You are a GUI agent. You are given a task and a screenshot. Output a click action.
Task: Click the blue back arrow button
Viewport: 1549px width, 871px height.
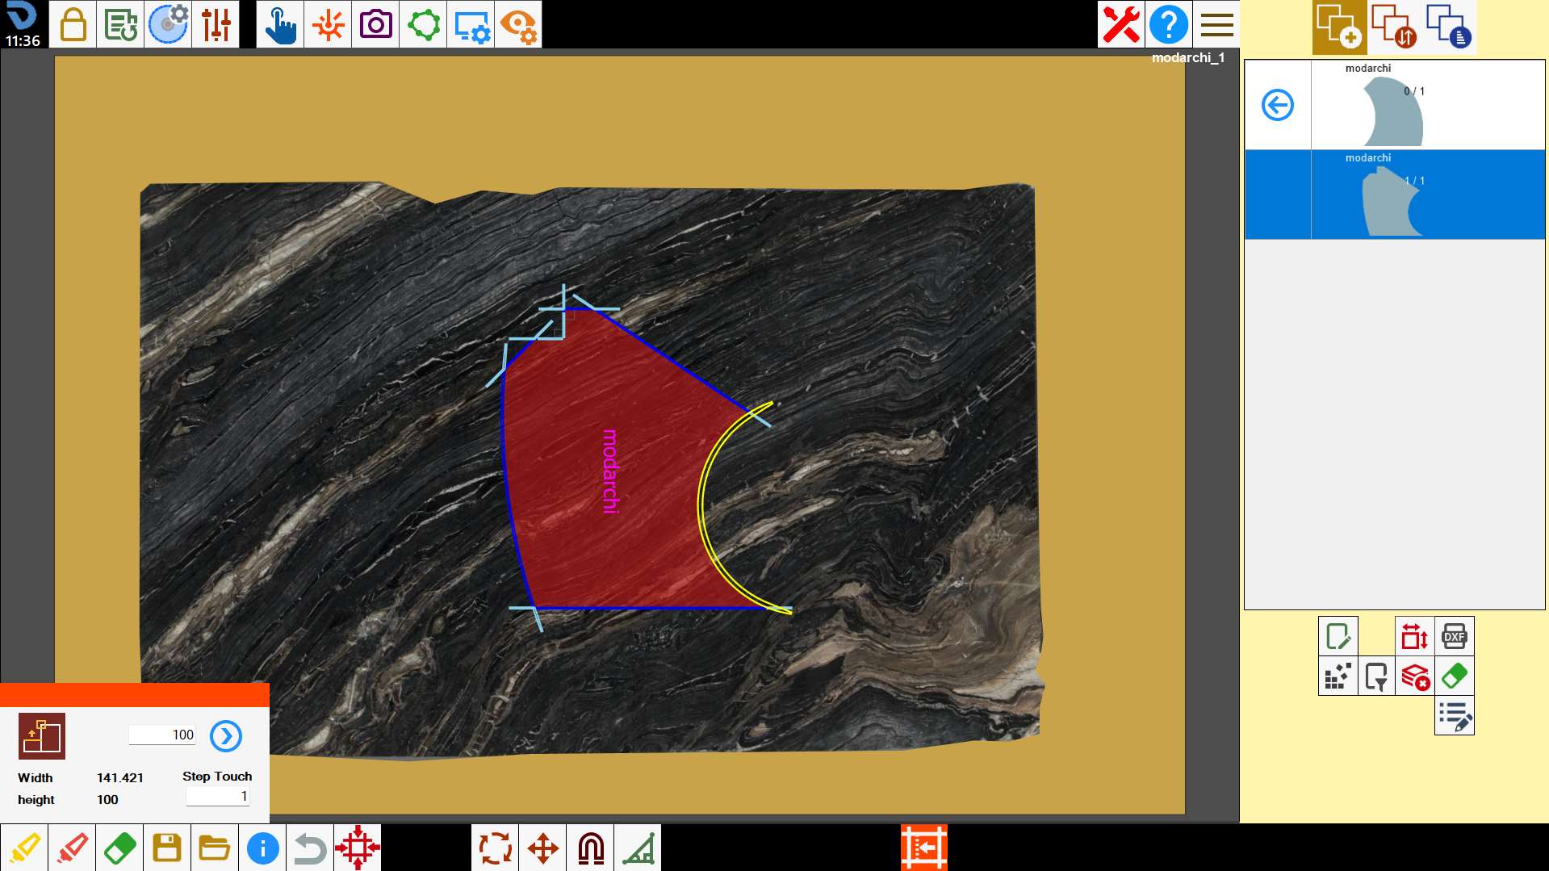pyautogui.click(x=1278, y=105)
